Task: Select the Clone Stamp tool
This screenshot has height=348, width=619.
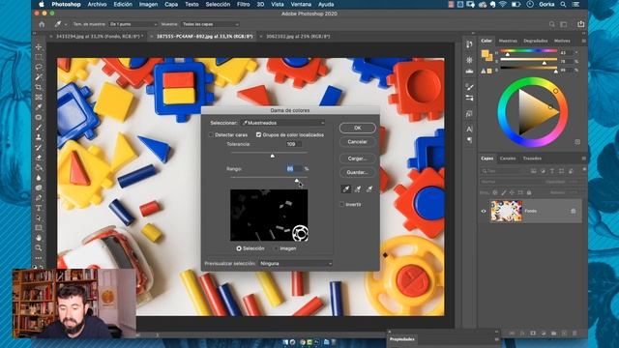Action: point(39,137)
